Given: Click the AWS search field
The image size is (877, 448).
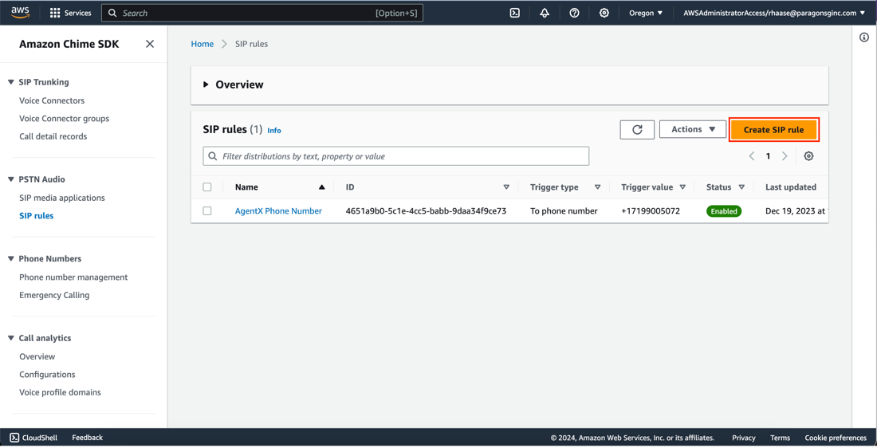Looking at the screenshot, I should pyautogui.click(x=262, y=13).
